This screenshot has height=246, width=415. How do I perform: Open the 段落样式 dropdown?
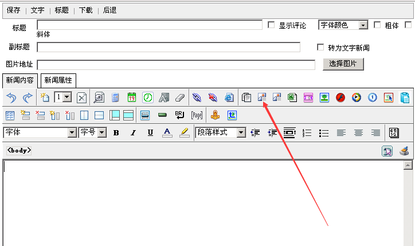point(221,132)
